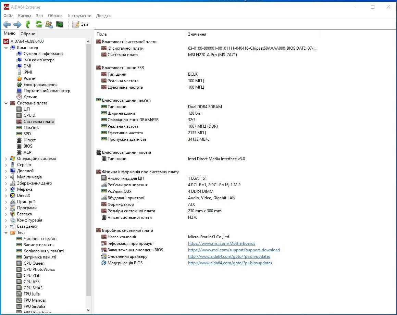
Task: Refresh the page with green arrows icon
Action: point(39,24)
